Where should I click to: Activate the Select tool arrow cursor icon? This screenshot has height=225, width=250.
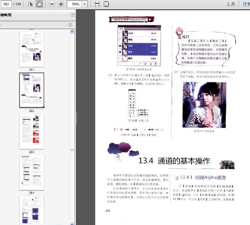(x=30, y=4)
